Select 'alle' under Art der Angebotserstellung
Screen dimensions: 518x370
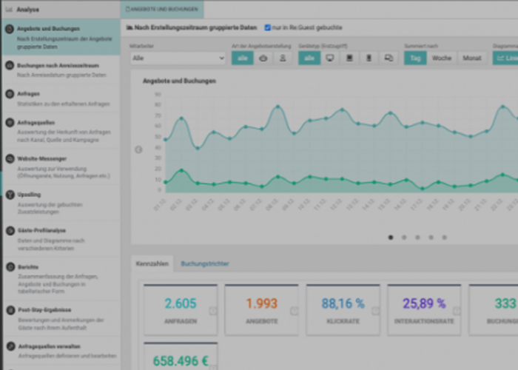243,58
